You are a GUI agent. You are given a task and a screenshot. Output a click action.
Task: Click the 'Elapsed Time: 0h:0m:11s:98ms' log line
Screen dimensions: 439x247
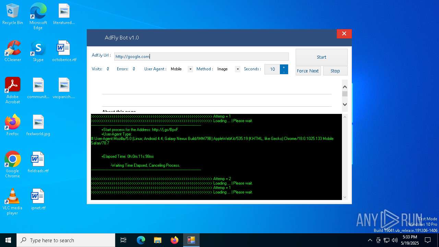[128, 156]
